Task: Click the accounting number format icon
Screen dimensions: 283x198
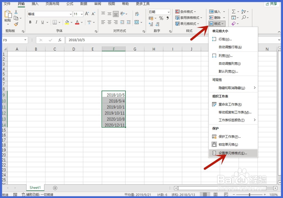Action: coord(151,18)
